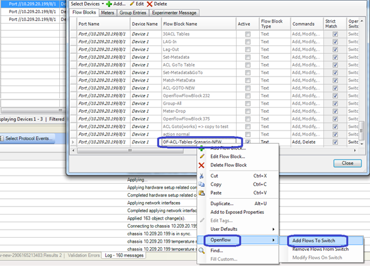
Task: Click horizontal scrollbar right arrow in grid
Action: point(355,151)
